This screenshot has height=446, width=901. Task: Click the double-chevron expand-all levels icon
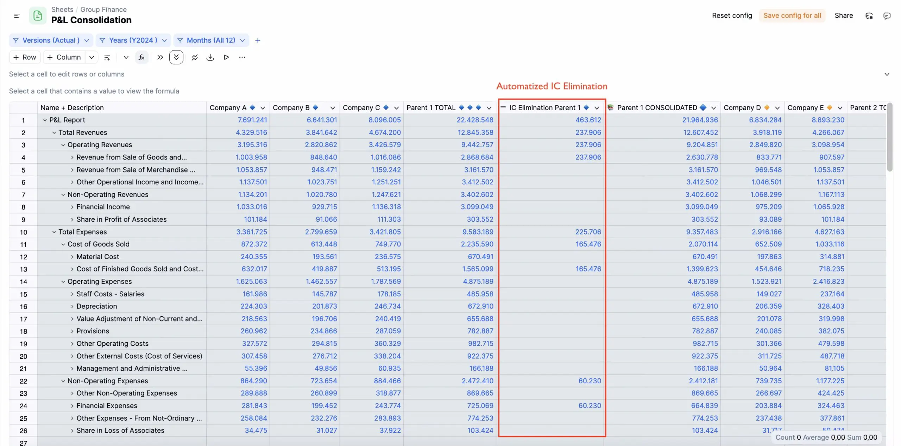coord(176,57)
